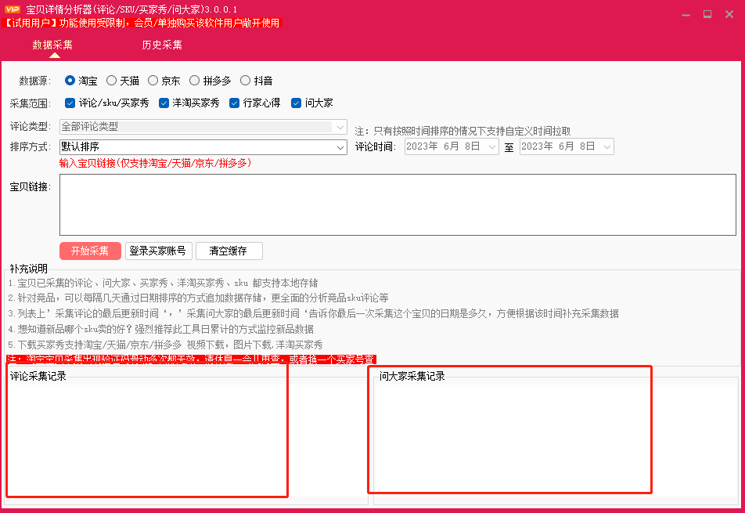Click the VIP logo icon
745x513 pixels.
coord(13,9)
